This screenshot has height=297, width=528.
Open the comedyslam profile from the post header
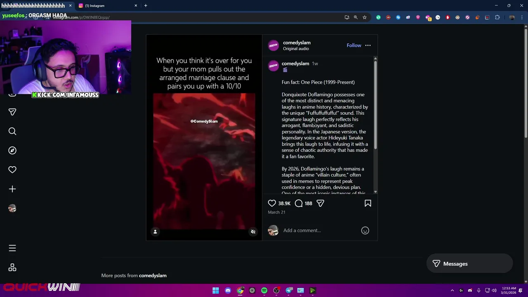[x=297, y=42]
